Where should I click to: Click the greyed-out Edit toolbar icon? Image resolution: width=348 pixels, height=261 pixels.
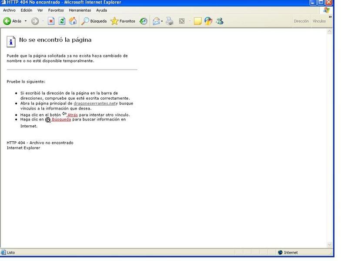click(x=182, y=21)
